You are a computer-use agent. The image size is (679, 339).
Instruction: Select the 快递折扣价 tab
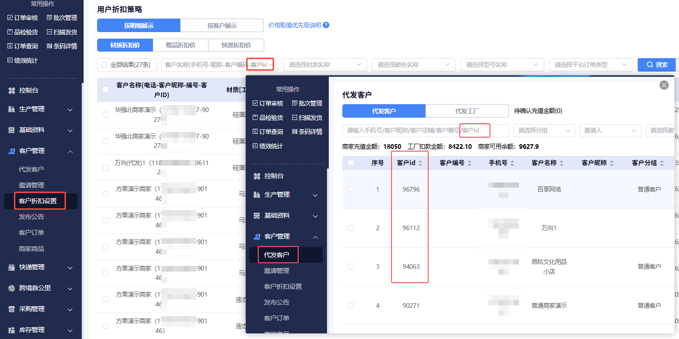coord(236,45)
